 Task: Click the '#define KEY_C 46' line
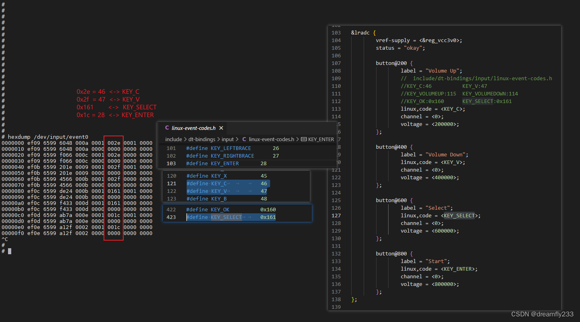tap(226, 183)
